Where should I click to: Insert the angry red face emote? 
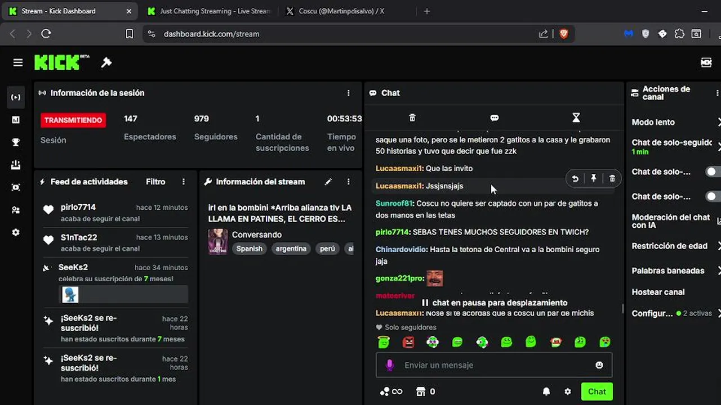click(x=408, y=341)
